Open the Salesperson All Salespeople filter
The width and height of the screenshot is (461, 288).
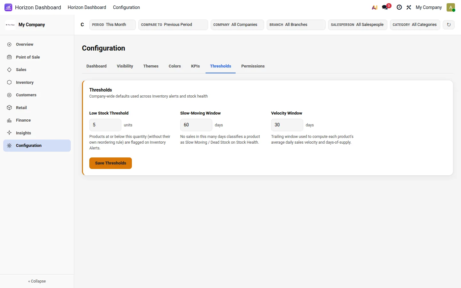[358, 25]
